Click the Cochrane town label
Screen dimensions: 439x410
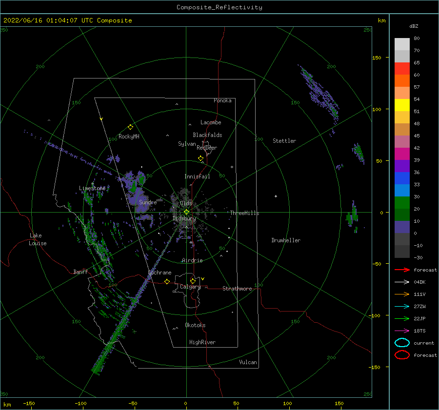tap(160, 273)
